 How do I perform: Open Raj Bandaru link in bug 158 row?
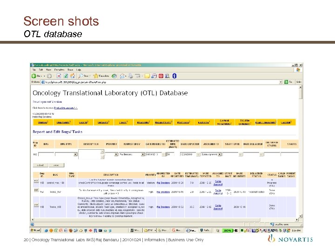[x=163, y=183]
